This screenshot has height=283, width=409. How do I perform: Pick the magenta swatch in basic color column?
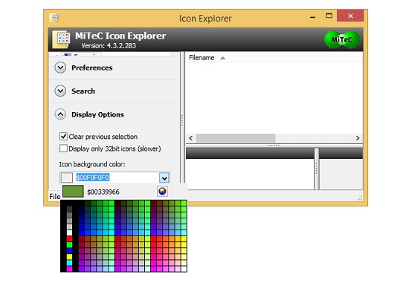[69, 269]
